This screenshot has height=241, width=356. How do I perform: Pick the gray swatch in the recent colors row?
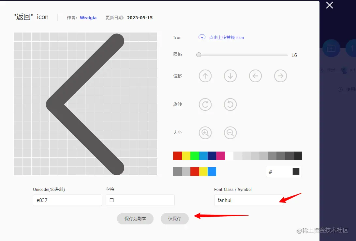pos(177,172)
